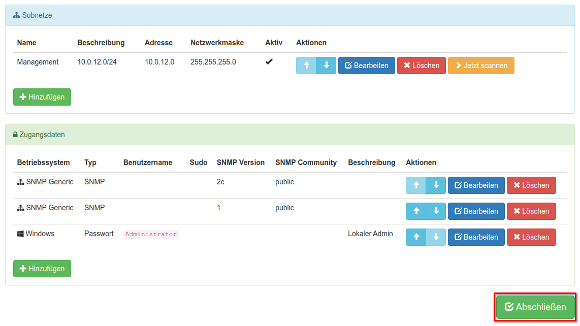580x326 pixels.
Task: Move Management subnet down with arrow
Action: (x=326, y=66)
